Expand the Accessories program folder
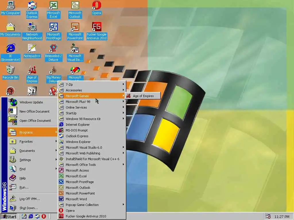The width and height of the screenshot is (294, 220). point(92,90)
